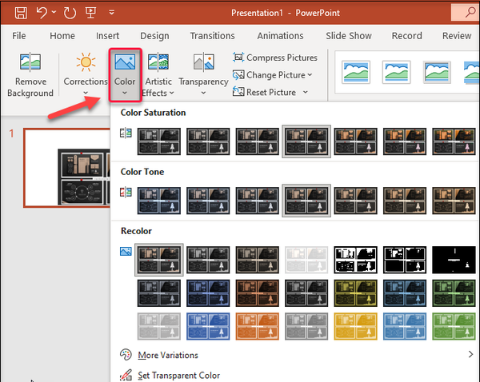Screen dimensions: 480x382
Task: Open the Corrections dropdown
Action: pos(86,74)
